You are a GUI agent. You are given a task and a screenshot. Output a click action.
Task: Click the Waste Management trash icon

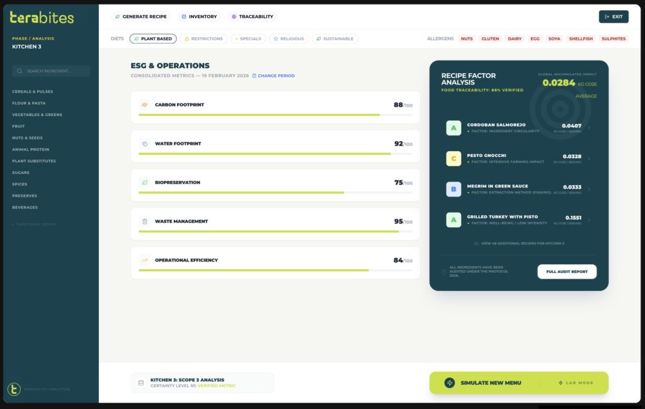[x=145, y=222]
